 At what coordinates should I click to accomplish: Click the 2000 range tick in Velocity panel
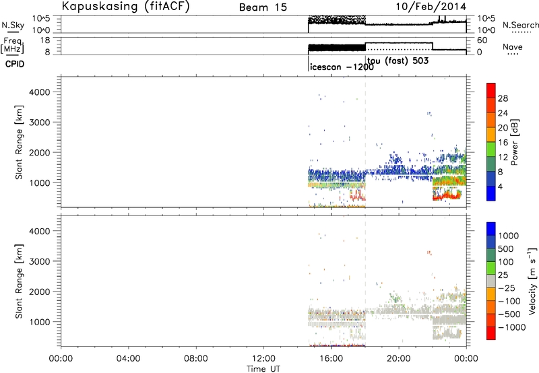pyautogui.click(x=40, y=292)
